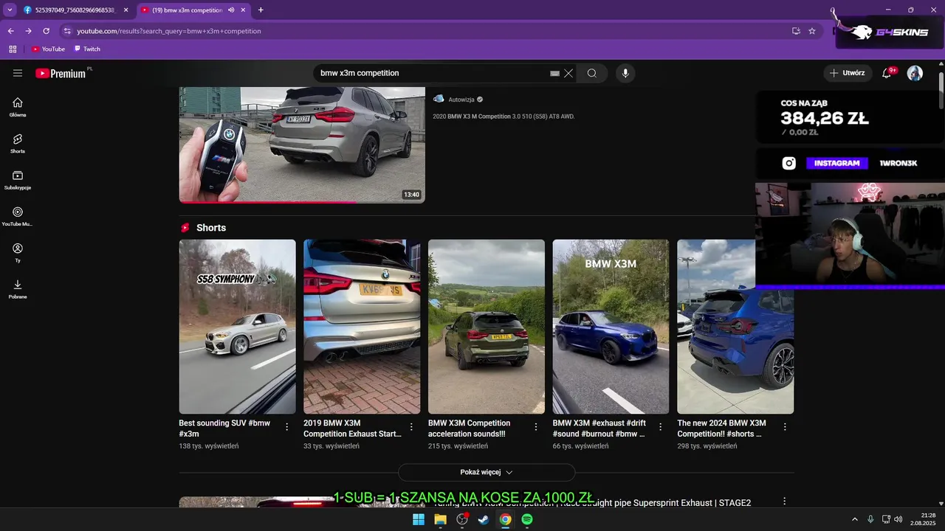Image resolution: width=945 pixels, height=531 pixels.
Task: Switch to the Facebook tab
Action: [x=75, y=10]
